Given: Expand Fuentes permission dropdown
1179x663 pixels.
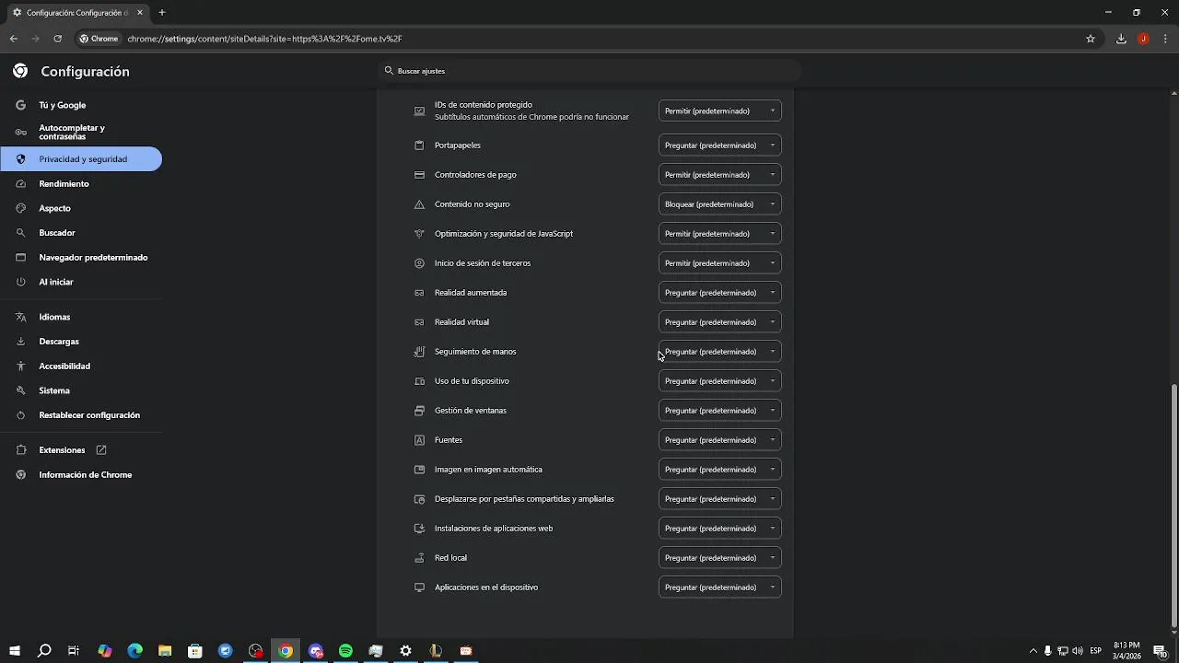Looking at the screenshot, I should [720, 440].
